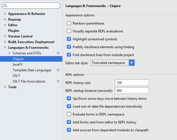Click the project icon beside Template Data Languages
Image resolution: width=177 pixels, height=140 pixels.
click(58, 70)
